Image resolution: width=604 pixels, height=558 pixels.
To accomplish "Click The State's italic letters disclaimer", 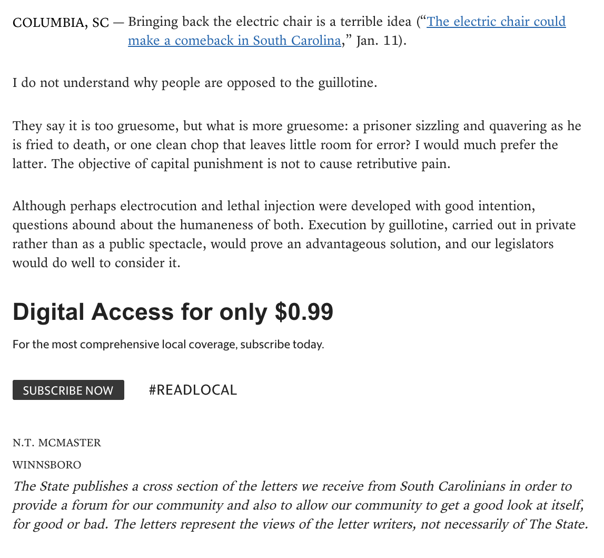I will click(x=300, y=505).
